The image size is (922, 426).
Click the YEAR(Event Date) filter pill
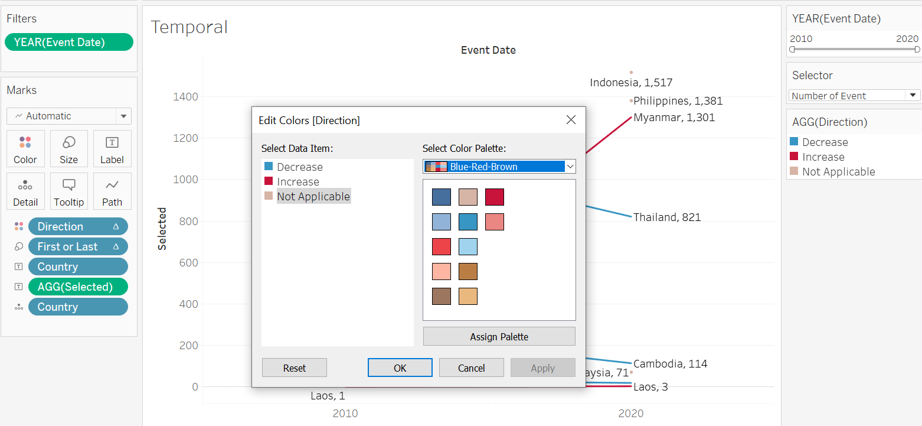(68, 42)
